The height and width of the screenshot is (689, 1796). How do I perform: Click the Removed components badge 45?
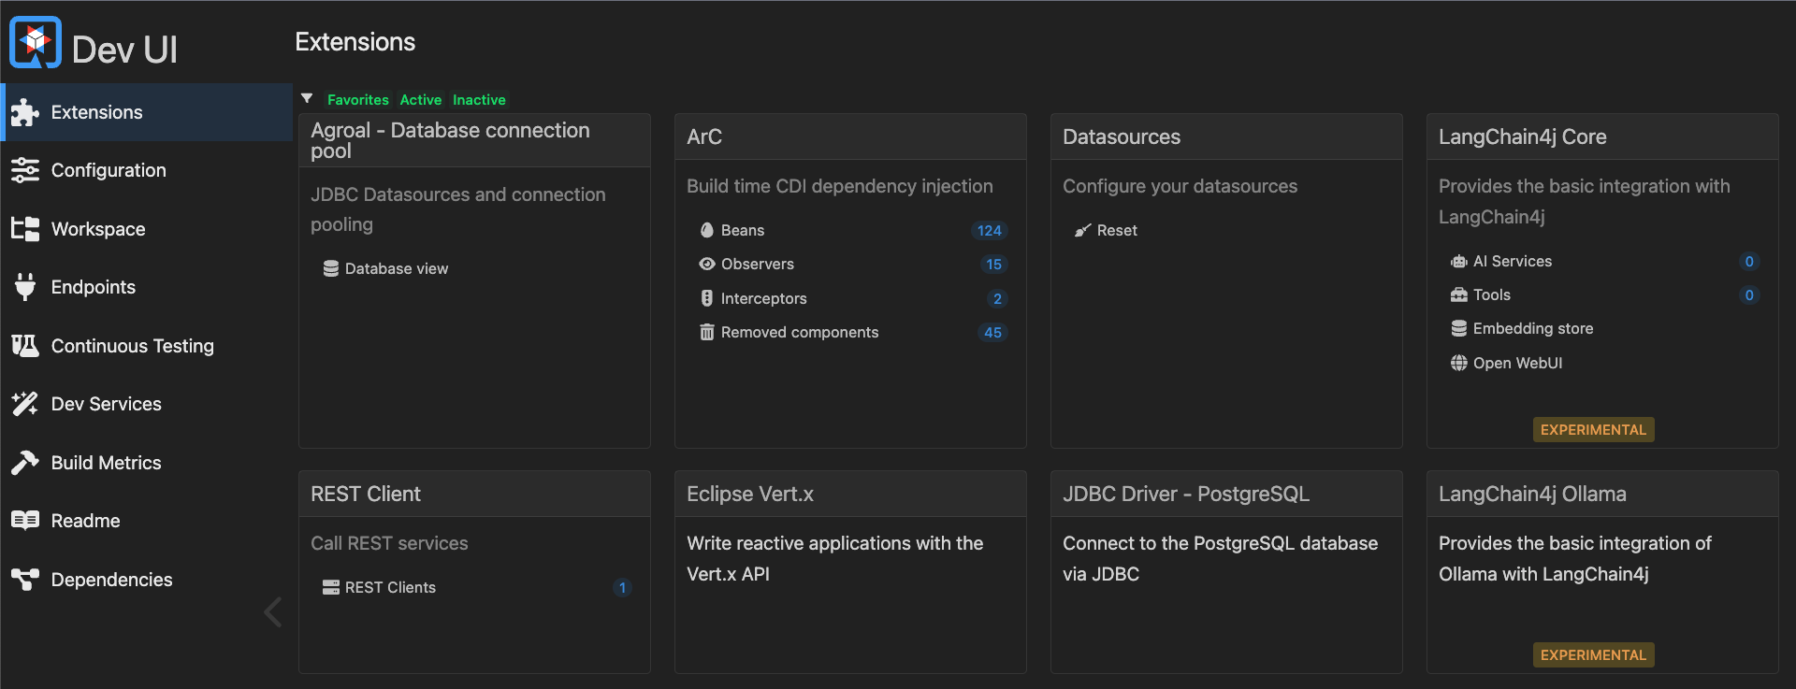[992, 333]
